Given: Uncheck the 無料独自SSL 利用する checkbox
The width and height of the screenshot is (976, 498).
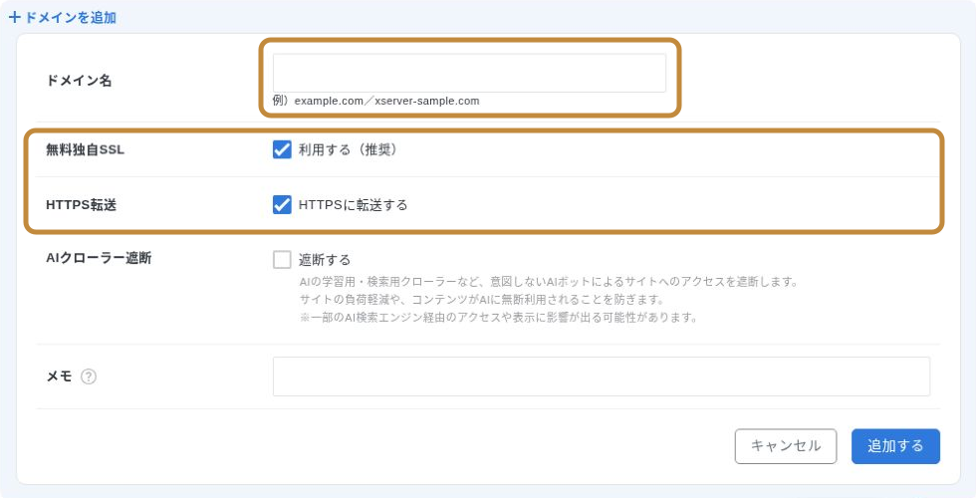Looking at the screenshot, I should click(x=282, y=149).
